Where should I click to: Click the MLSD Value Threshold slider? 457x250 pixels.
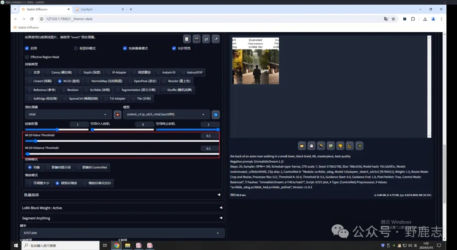(x=122, y=141)
